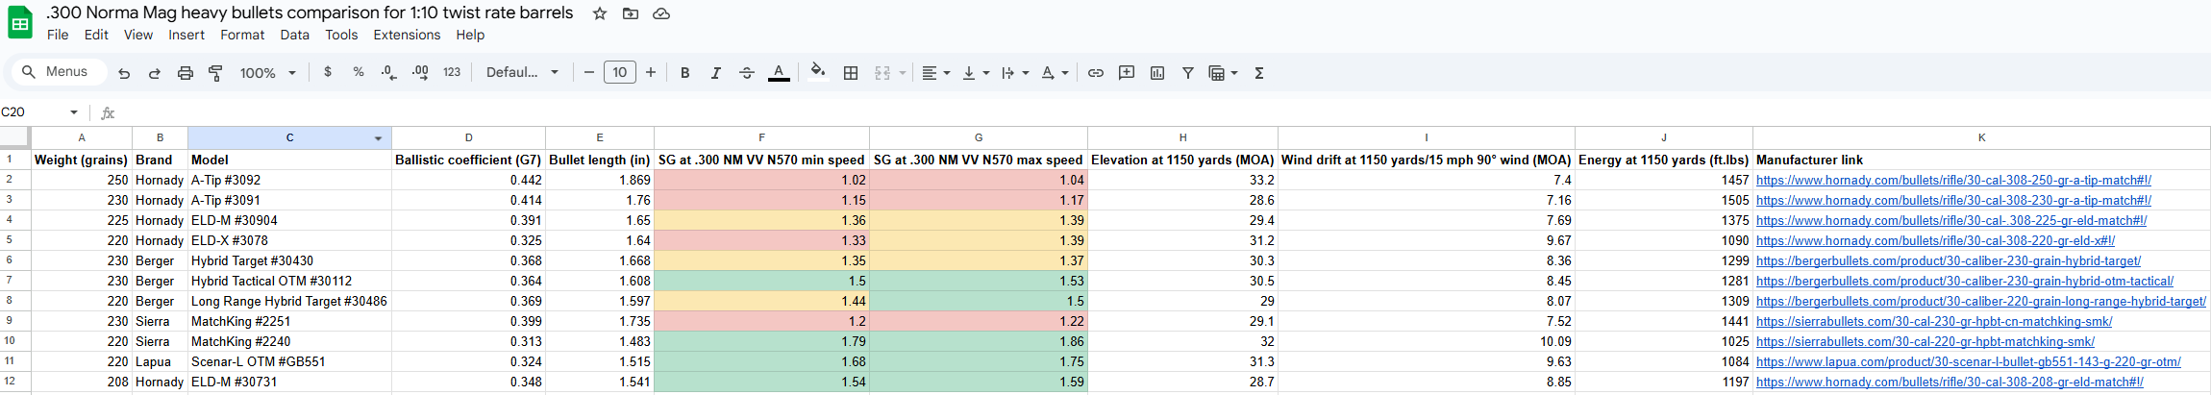Open the Insert menu
The image size is (2211, 395).
[186, 35]
